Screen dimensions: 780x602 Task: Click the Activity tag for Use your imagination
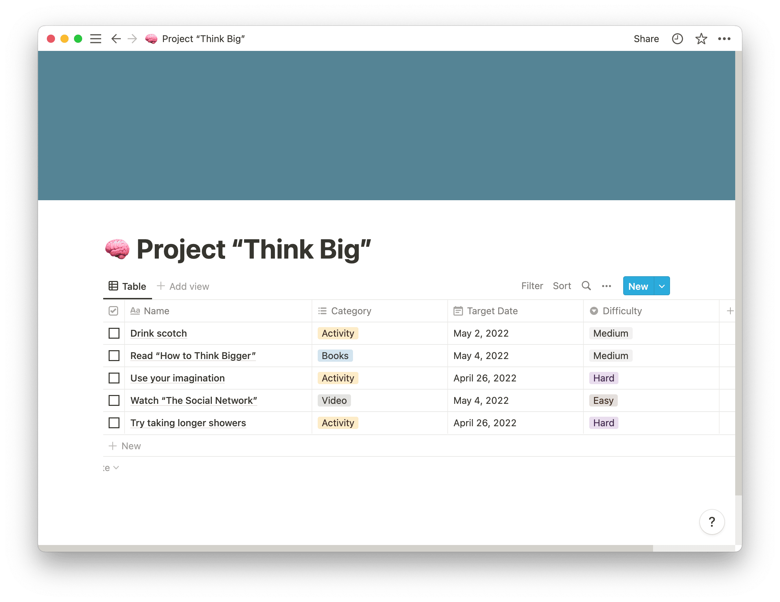coord(338,378)
